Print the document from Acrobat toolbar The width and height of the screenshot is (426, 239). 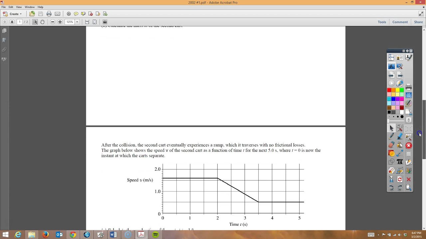pyautogui.click(x=49, y=14)
